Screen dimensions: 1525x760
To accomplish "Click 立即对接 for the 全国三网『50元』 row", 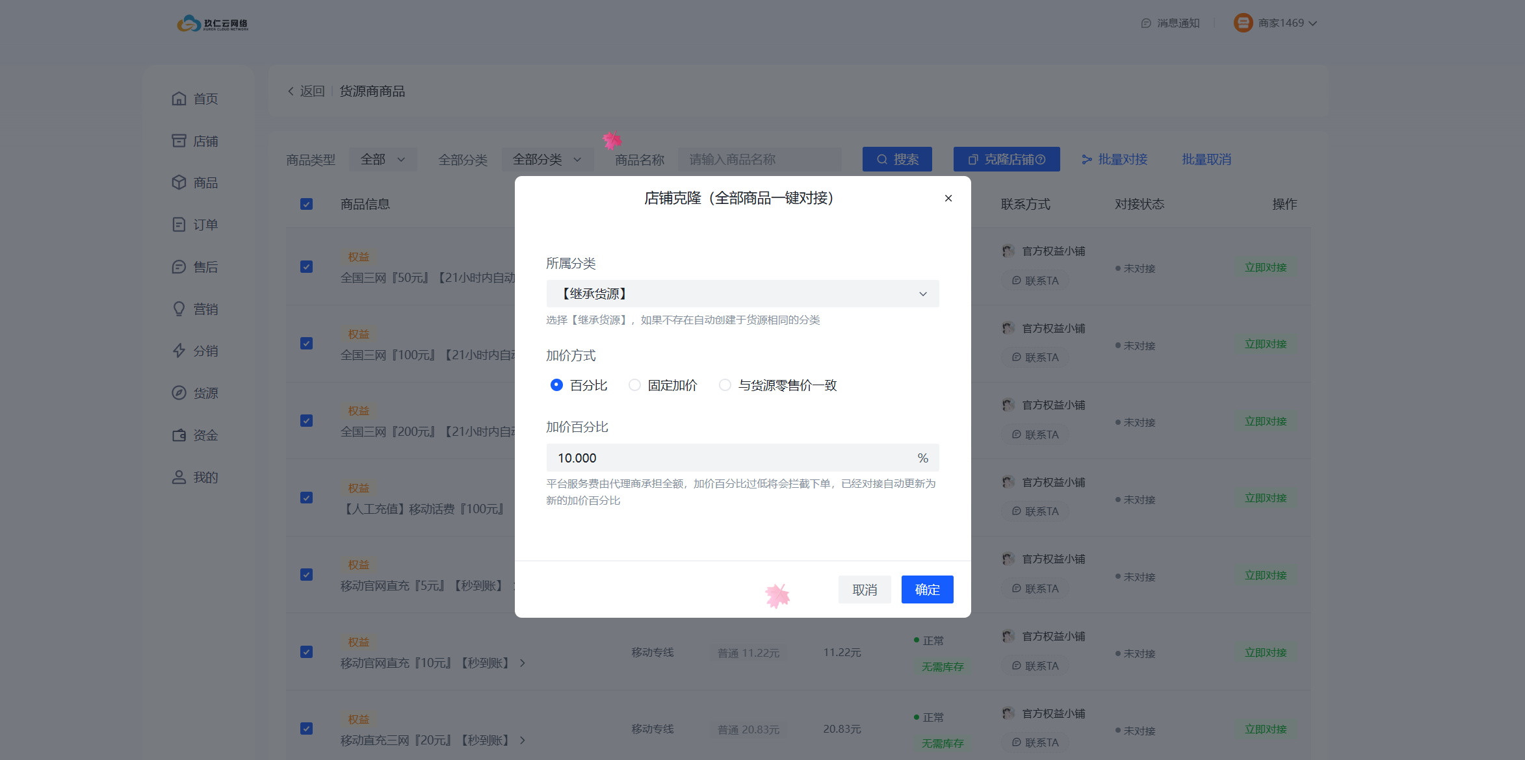I will click(1266, 268).
